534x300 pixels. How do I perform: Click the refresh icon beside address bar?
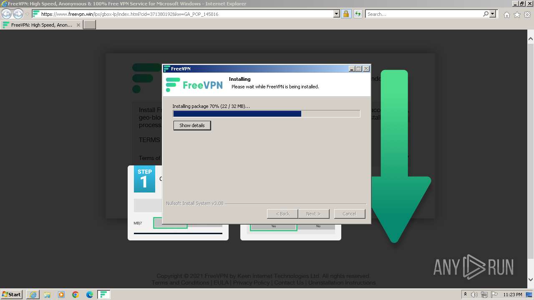tap(358, 14)
